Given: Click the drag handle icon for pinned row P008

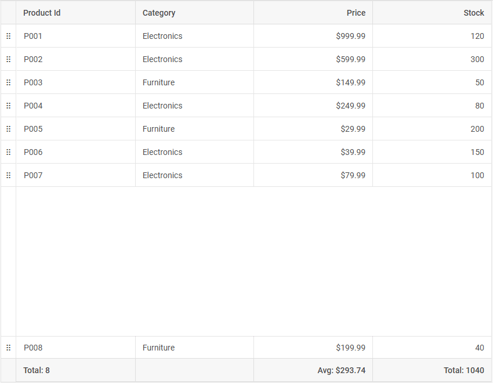Looking at the screenshot, I should (x=8, y=348).
